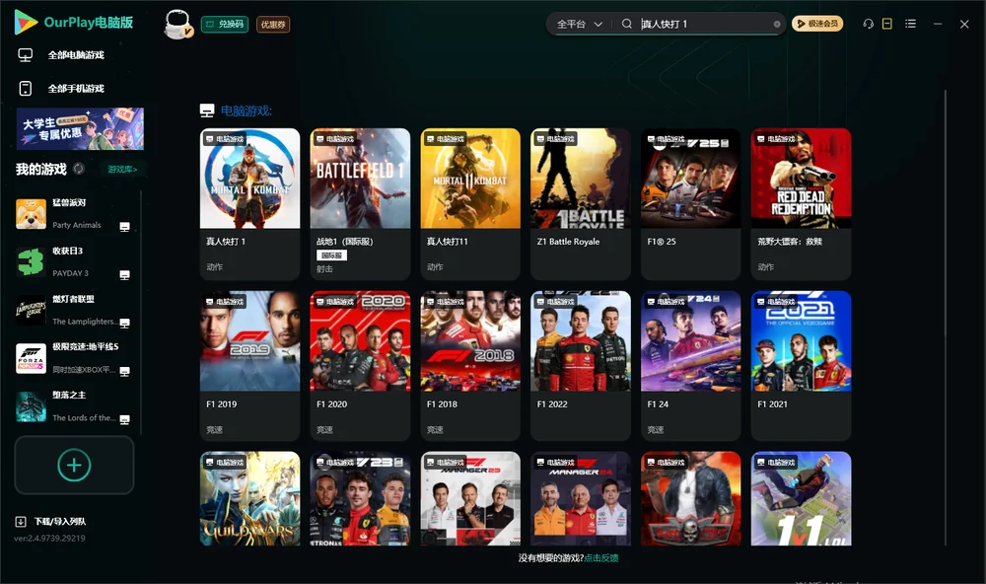Screen dimensions: 986x584
Task: Open 猛兽派对 Party Animals game icon
Action: coord(31,214)
